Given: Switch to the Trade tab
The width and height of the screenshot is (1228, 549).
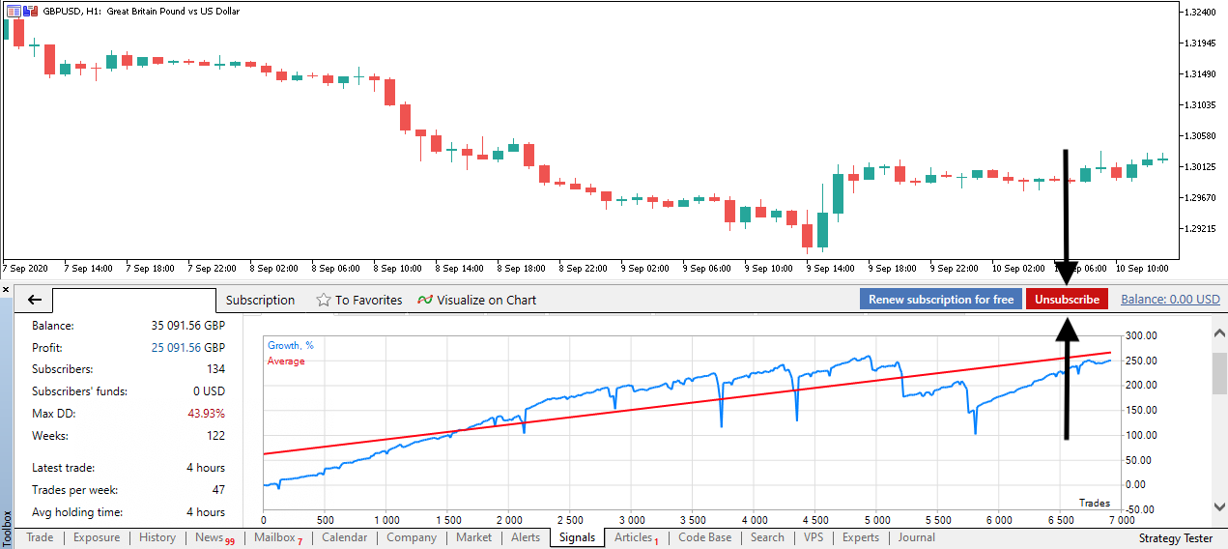Looking at the screenshot, I should click(x=40, y=537).
